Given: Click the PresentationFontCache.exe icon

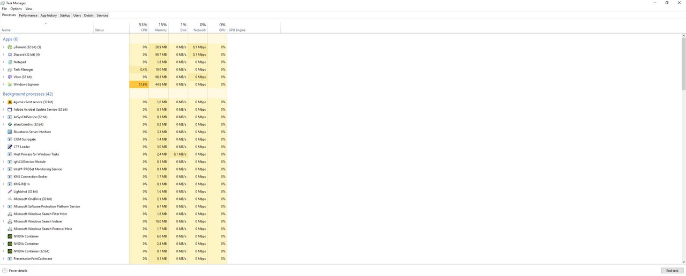Looking at the screenshot, I should tap(10, 258).
